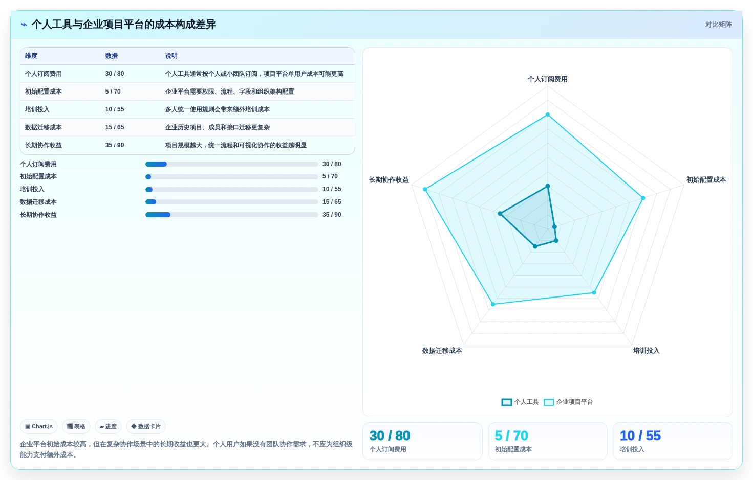This screenshot has width=753, height=480.
Task: Click the 35 / 90 value beside progress bar
Action: (x=332, y=215)
